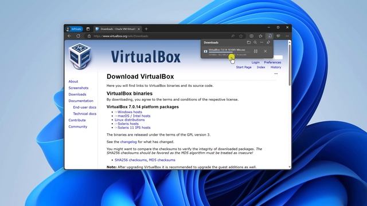Download the Windows hosts package
Screen dimensions: 367x206
(x=130, y=112)
